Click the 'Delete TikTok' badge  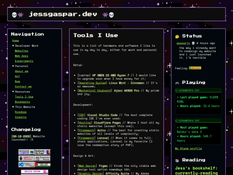pos(35,172)
